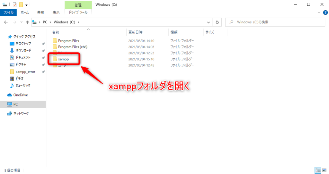
Task: Maximize the Explorer window
Action: pyautogui.click(x=308, y=4)
